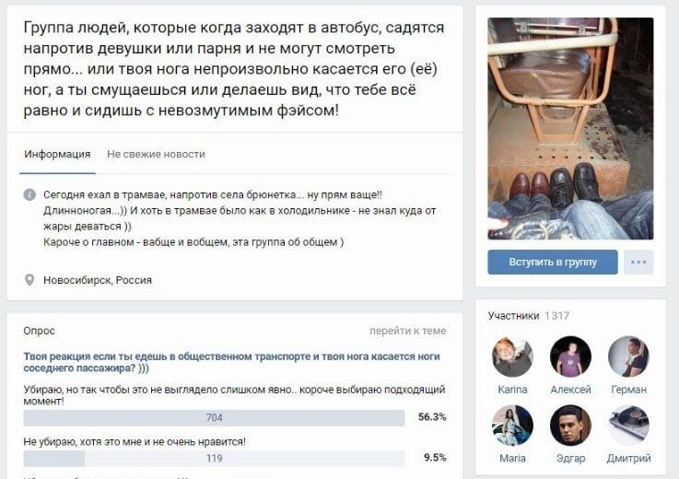Select the 9.5% poll option bar

[214, 458]
